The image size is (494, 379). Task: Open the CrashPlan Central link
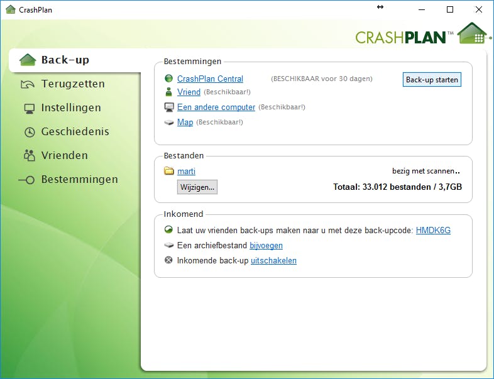click(210, 79)
